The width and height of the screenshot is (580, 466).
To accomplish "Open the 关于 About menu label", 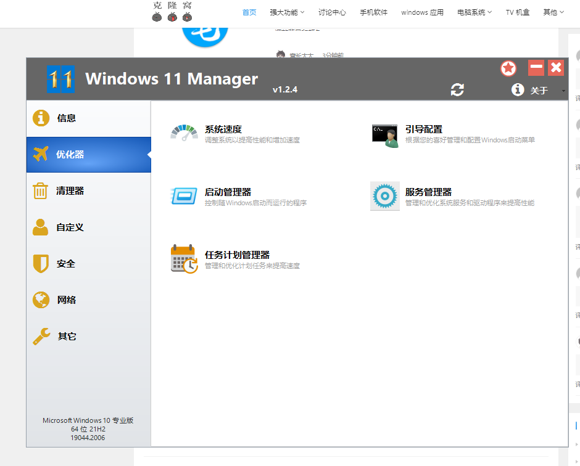I will [539, 91].
